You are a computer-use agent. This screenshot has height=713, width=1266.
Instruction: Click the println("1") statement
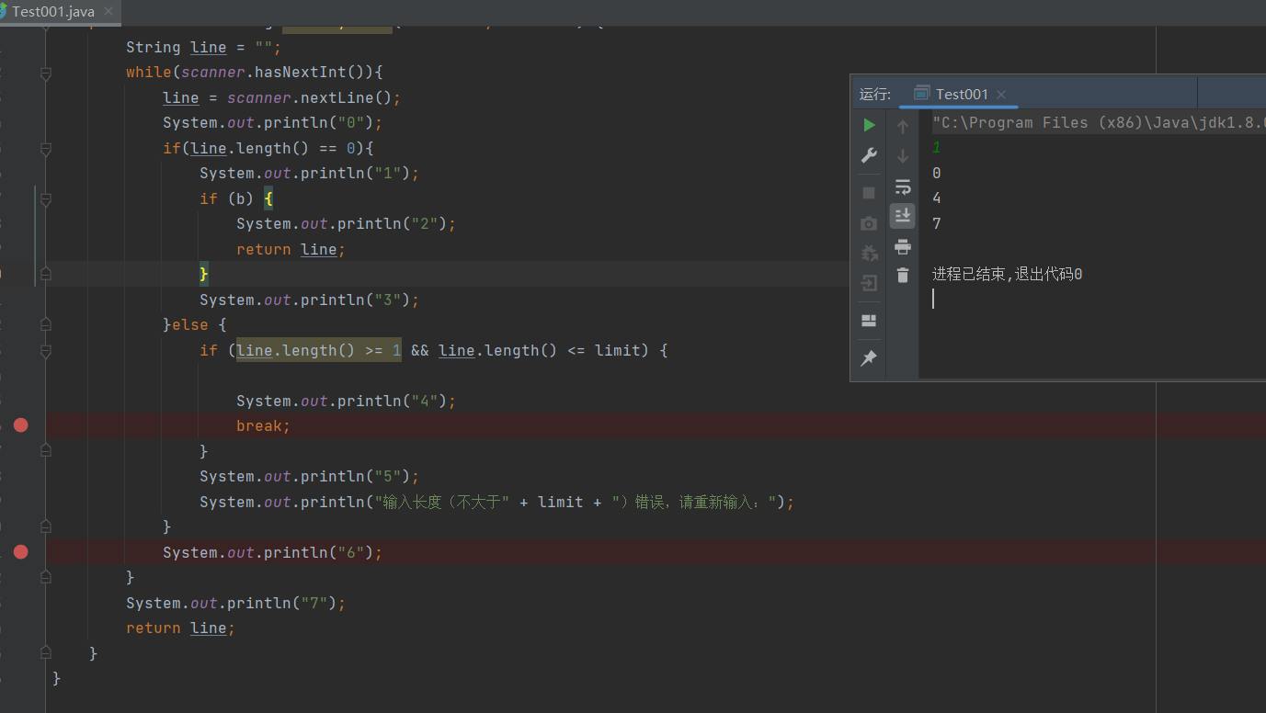click(309, 174)
